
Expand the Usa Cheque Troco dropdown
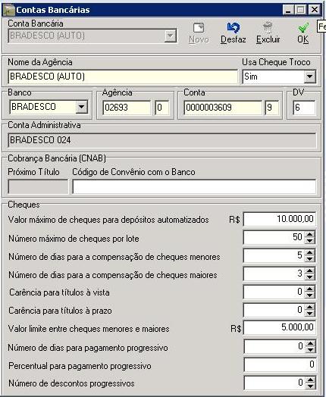pyautogui.click(x=310, y=77)
